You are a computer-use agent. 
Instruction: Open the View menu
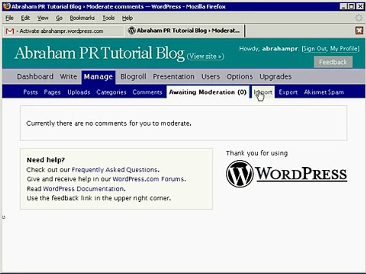pos(43,18)
